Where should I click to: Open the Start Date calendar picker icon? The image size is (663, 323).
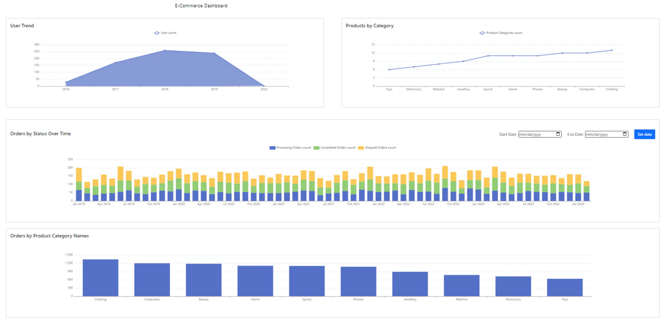point(558,134)
